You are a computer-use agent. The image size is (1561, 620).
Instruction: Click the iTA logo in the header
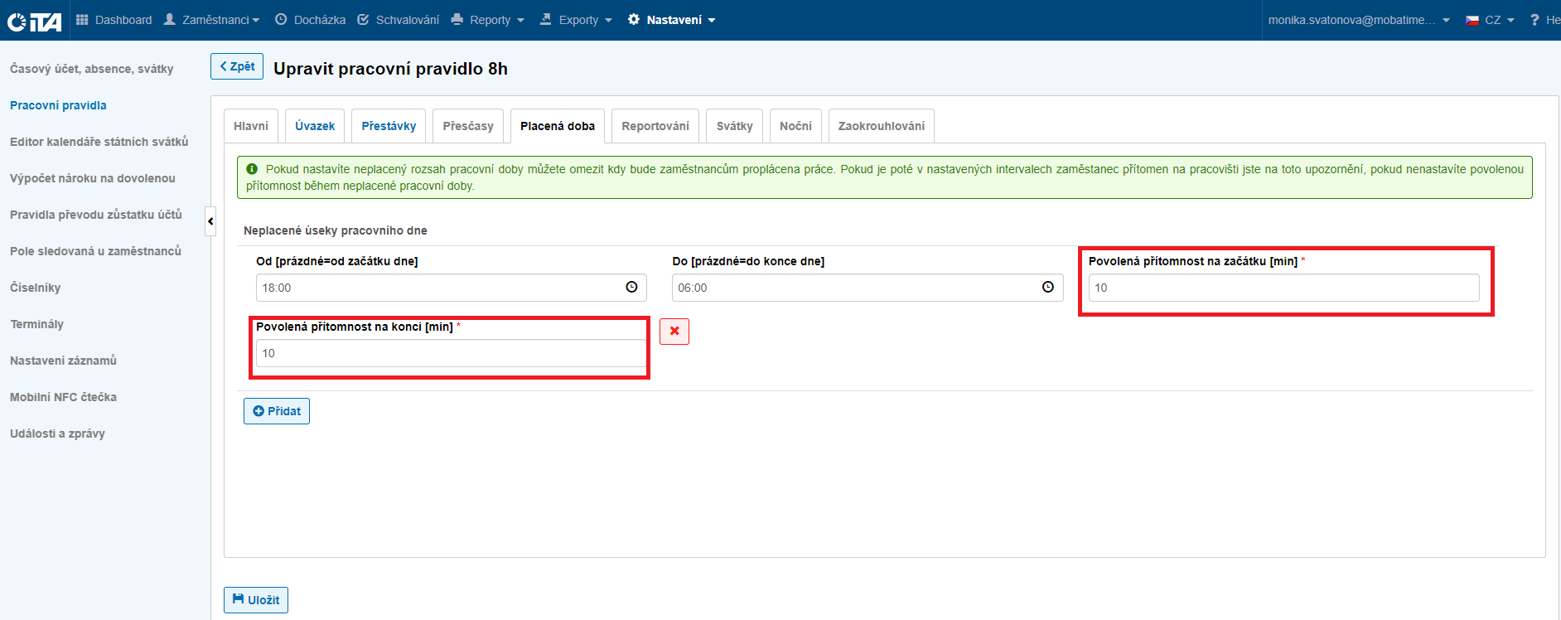click(35, 21)
